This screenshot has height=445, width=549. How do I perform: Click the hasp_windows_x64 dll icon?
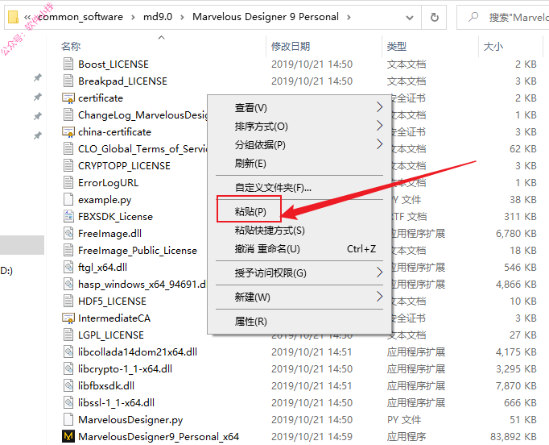68,284
